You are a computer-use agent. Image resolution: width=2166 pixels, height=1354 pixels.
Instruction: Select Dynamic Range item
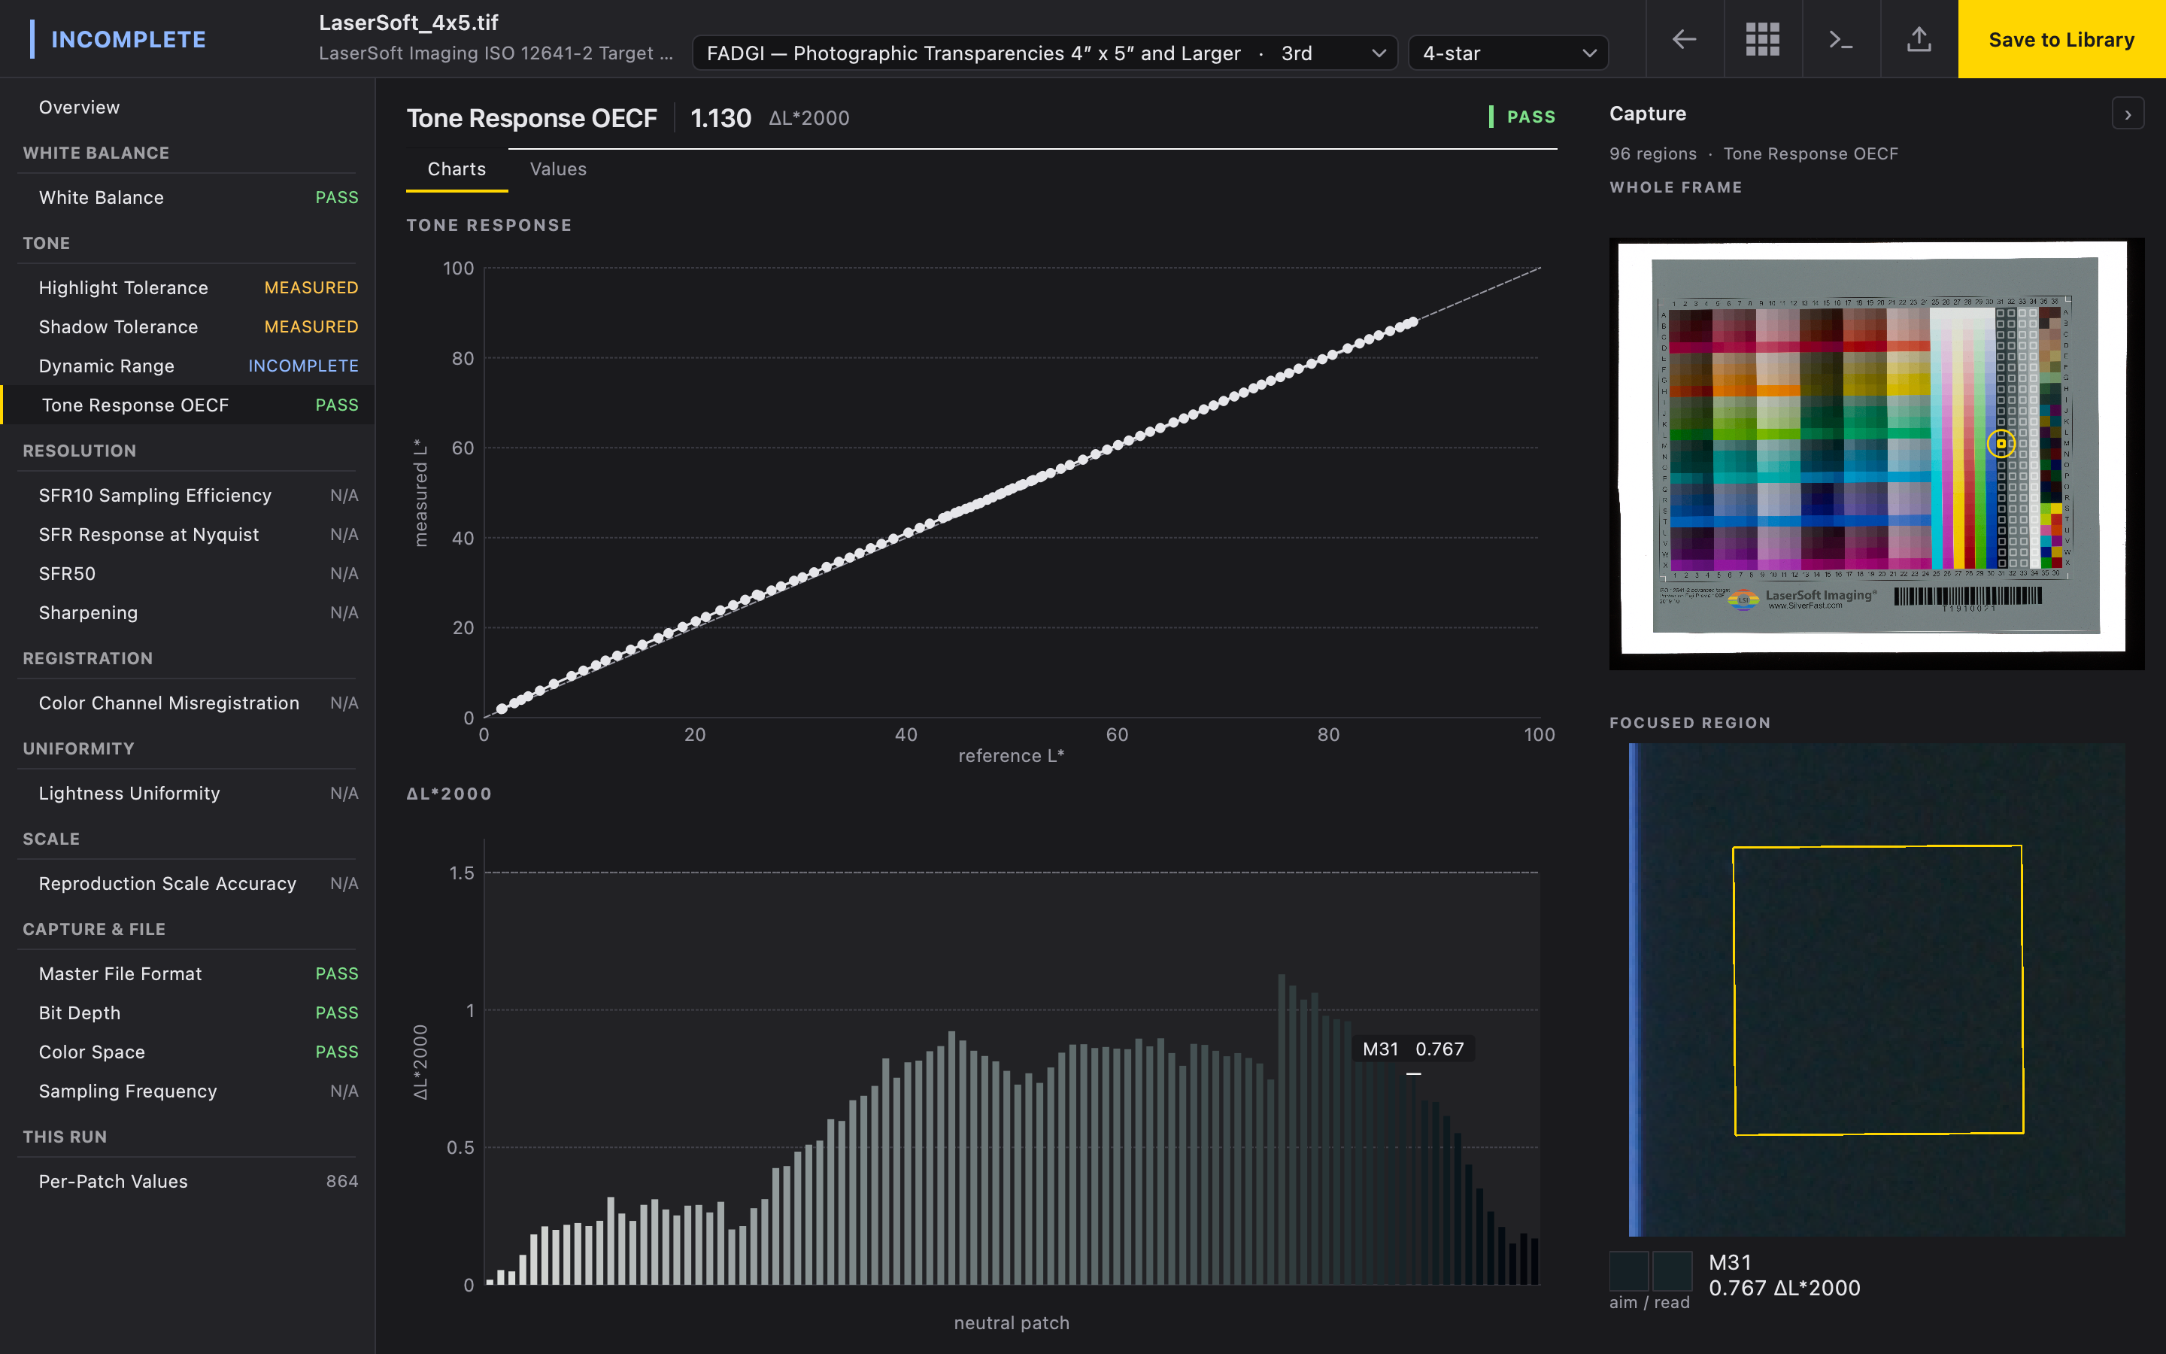[x=188, y=366]
